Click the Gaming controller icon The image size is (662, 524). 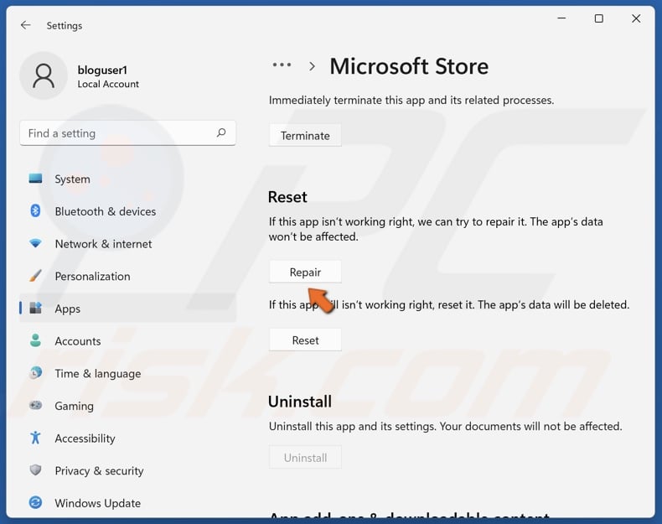(x=35, y=405)
